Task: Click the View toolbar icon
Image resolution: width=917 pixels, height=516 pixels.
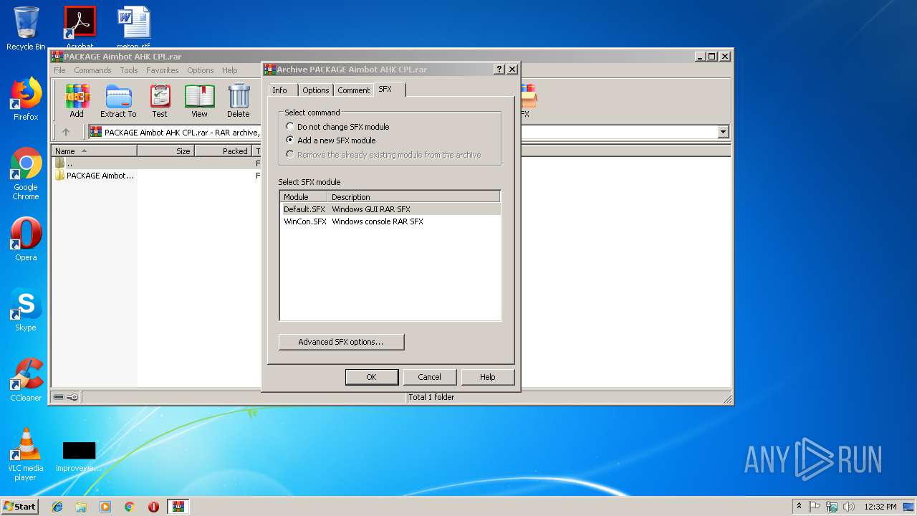Action: (x=199, y=100)
